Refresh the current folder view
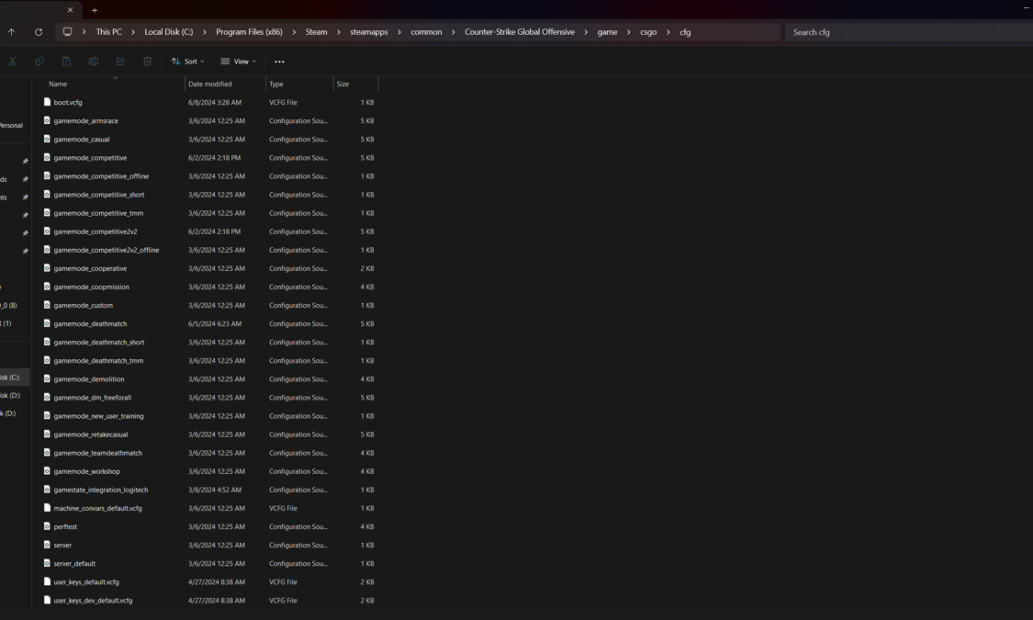The height and width of the screenshot is (620, 1033). coord(39,32)
